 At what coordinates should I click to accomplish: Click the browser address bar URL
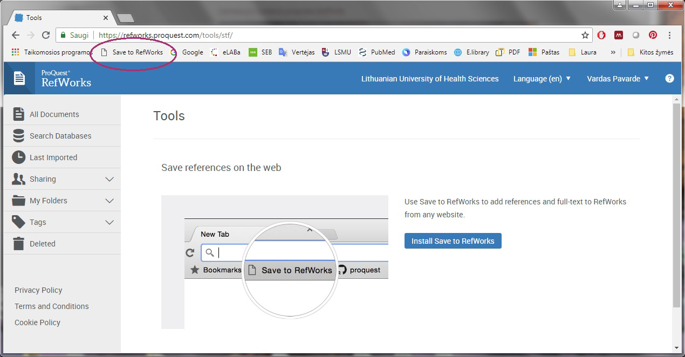tap(324, 35)
